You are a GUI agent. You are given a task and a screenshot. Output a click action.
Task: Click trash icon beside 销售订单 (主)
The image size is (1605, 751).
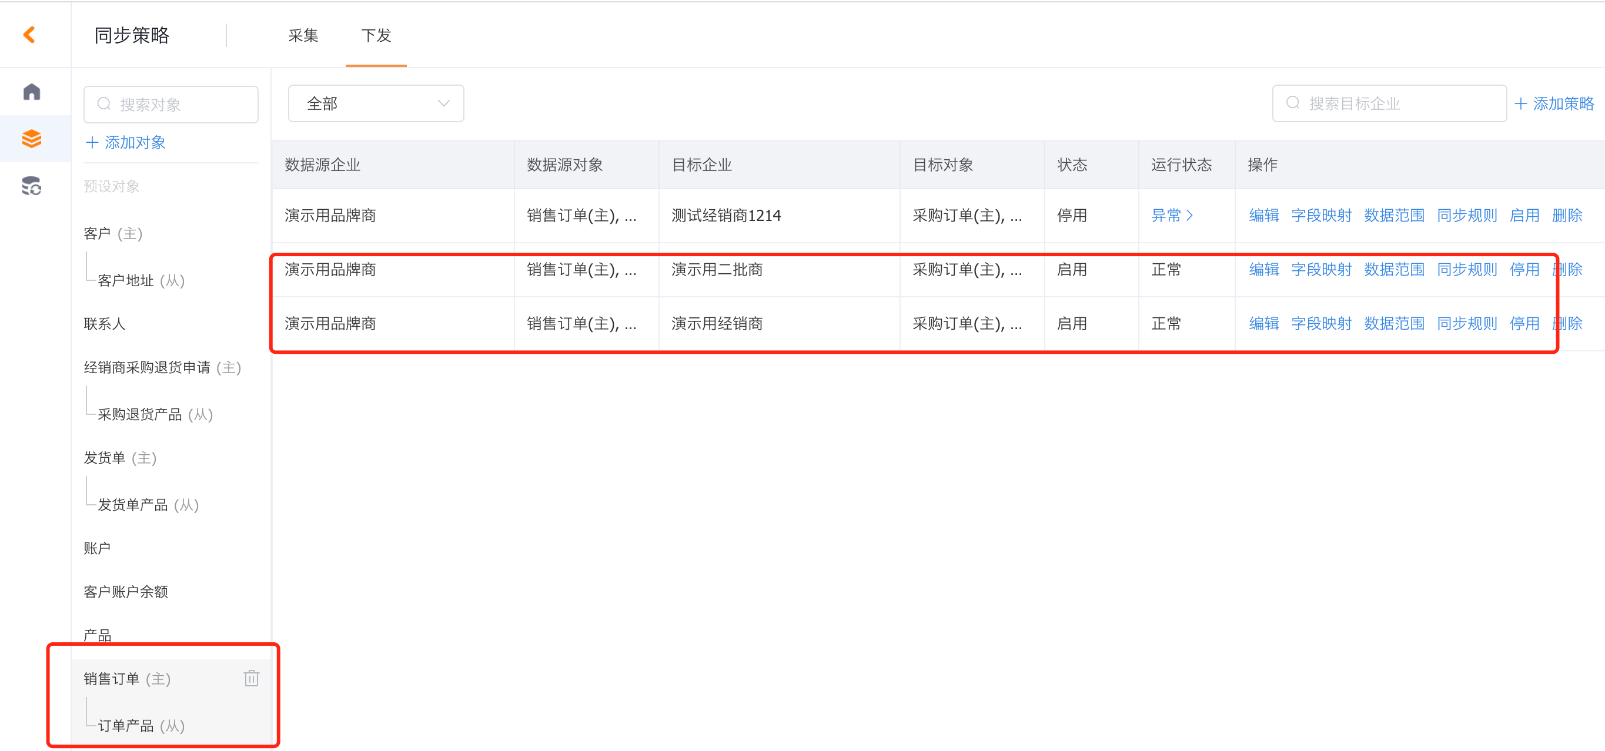251,678
